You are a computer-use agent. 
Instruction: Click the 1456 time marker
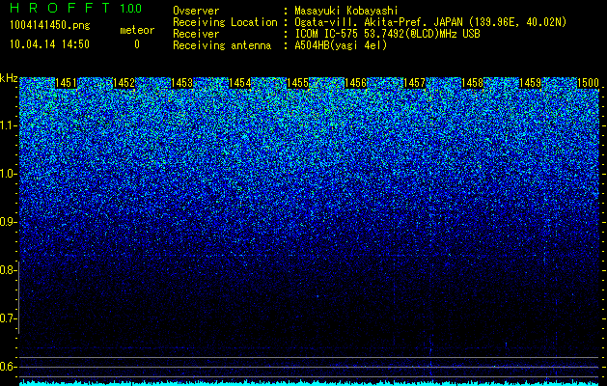tap(356, 83)
